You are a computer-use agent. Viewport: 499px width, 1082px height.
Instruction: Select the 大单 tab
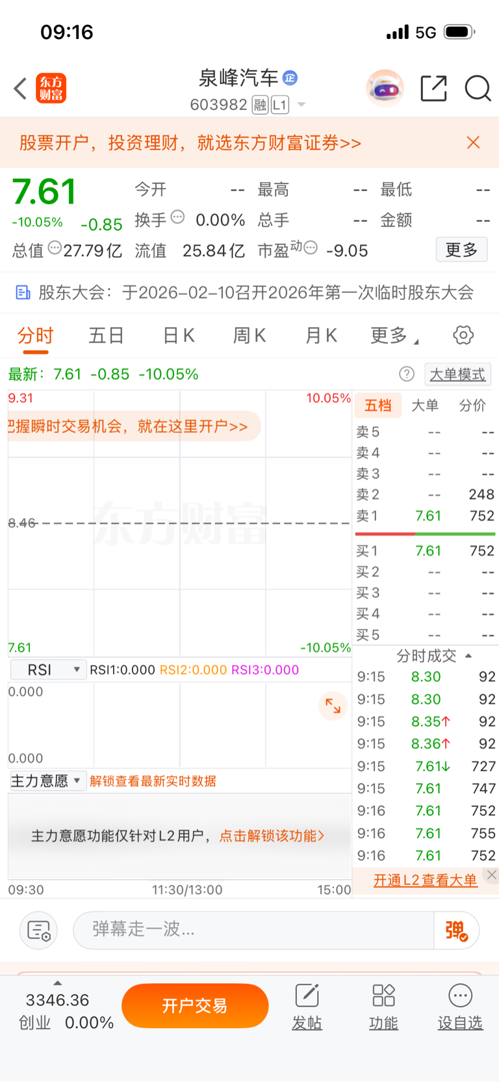point(425,406)
